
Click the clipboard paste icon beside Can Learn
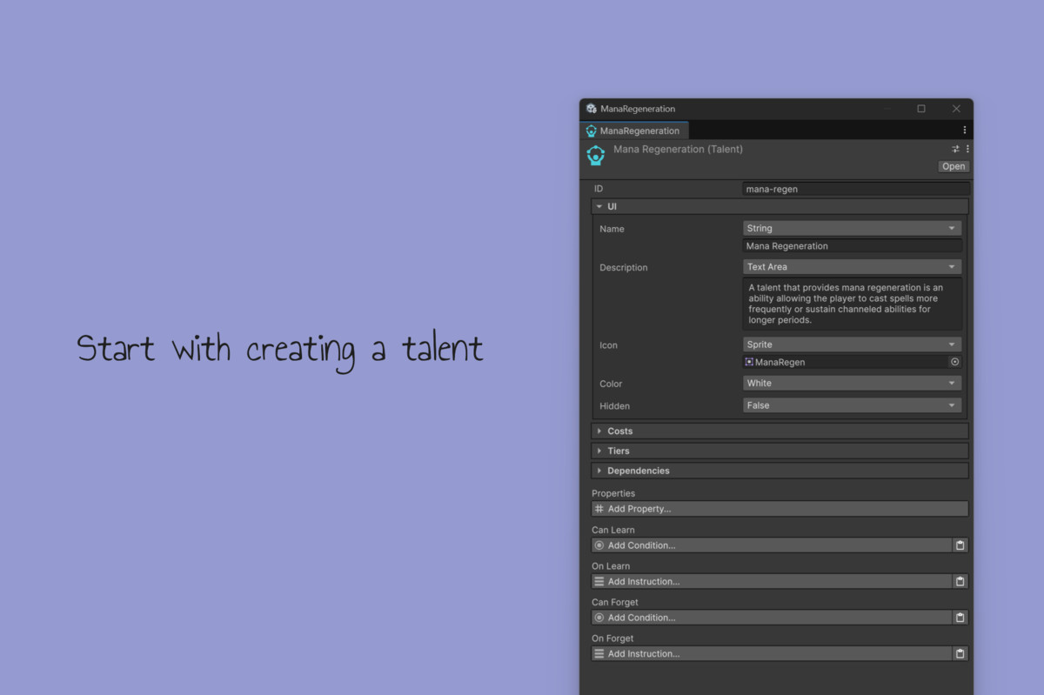pyautogui.click(x=960, y=545)
